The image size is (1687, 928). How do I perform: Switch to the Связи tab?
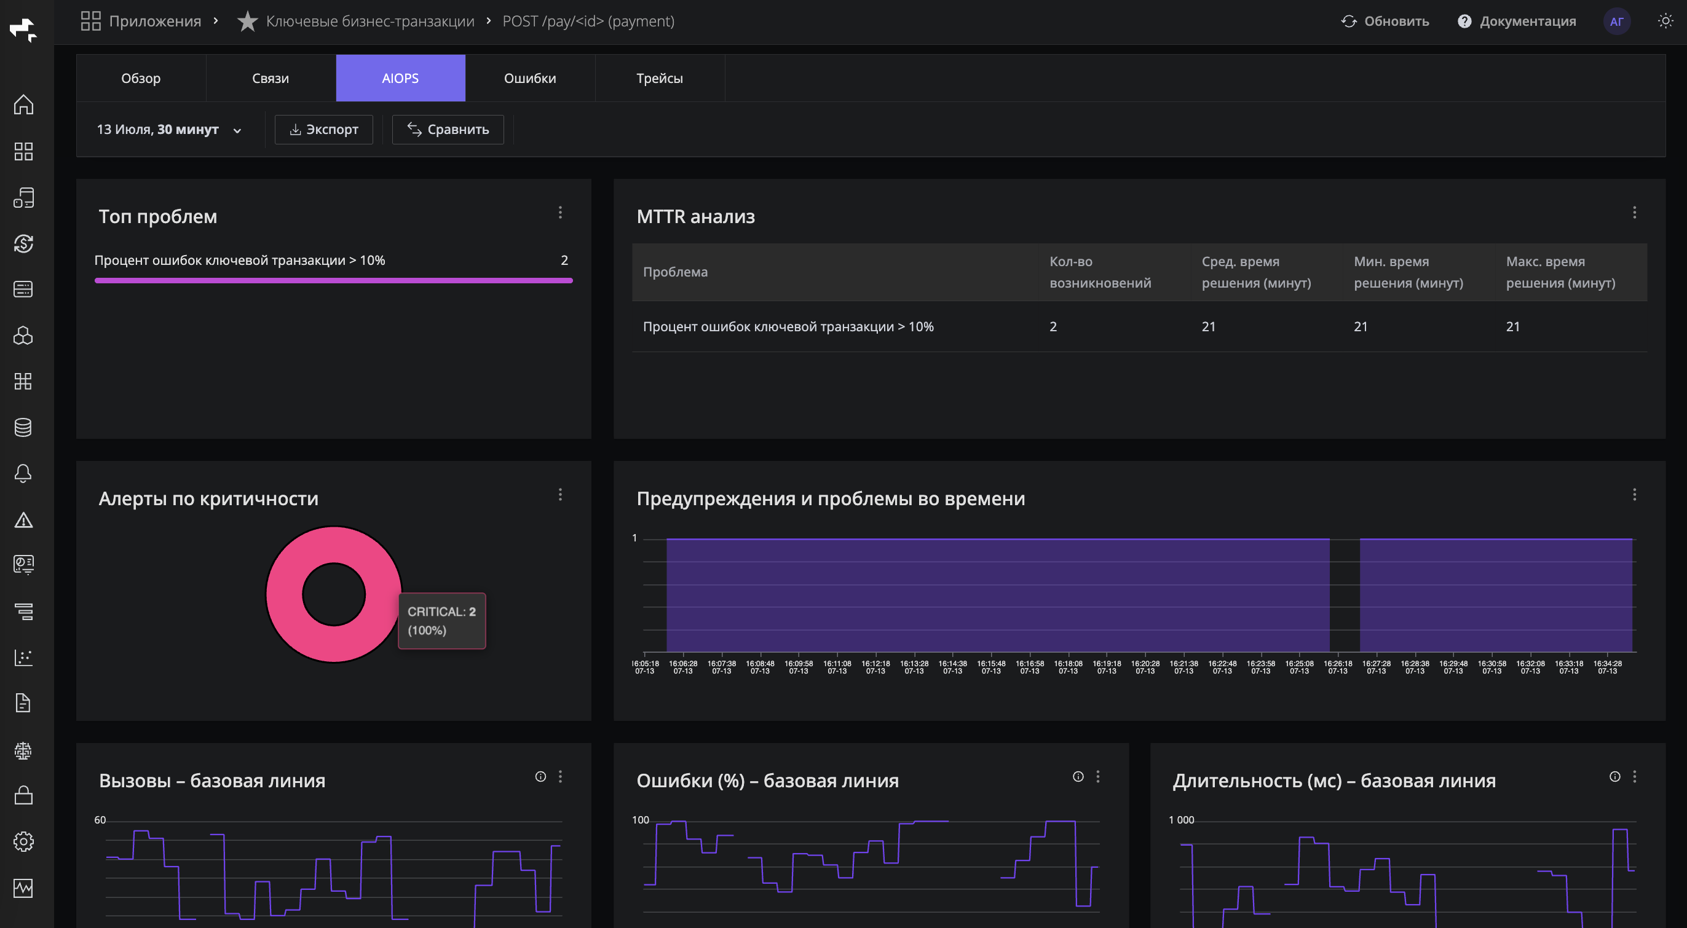pos(271,78)
